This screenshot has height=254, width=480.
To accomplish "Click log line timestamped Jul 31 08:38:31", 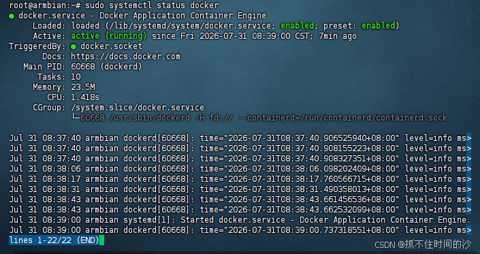I will [x=240, y=189].
